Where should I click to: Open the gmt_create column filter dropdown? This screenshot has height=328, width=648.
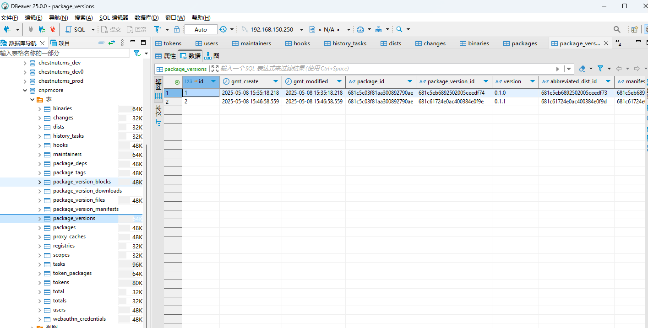tap(276, 81)
